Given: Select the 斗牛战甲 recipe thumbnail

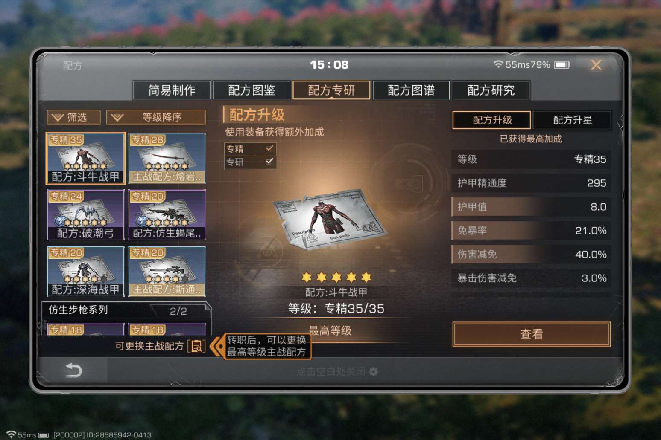Looking at the screenshot, I should [x=85, y=158].
